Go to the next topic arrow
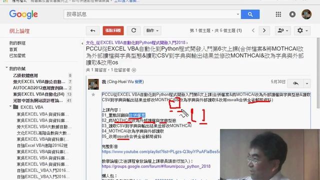 click(x=264, y=30)
